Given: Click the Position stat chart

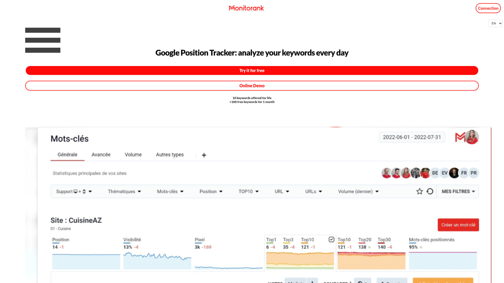Looking at the screenshot, I should 86,261.
